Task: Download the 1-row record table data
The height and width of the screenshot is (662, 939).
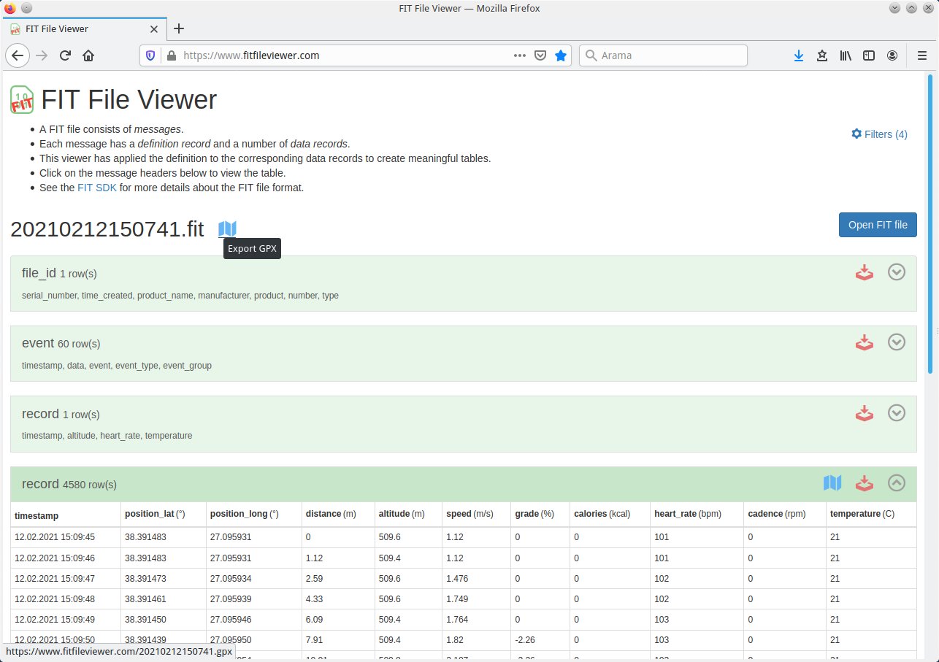Action: pyautogui.click(x=865, y=413)
